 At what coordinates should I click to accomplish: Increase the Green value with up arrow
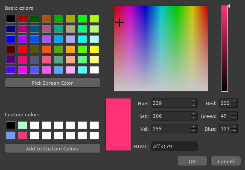[x=234, y=114]
